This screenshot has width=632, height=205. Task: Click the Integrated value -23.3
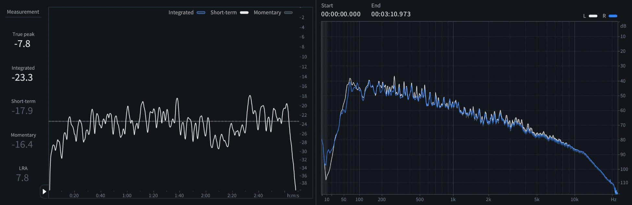point(22,78)
